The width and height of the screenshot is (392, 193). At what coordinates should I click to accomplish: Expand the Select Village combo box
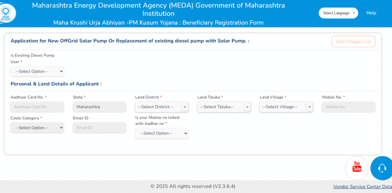point(286,107)
